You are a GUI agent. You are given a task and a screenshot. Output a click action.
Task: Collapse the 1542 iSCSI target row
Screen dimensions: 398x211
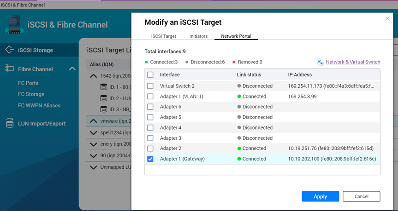(x=94, y=75)
